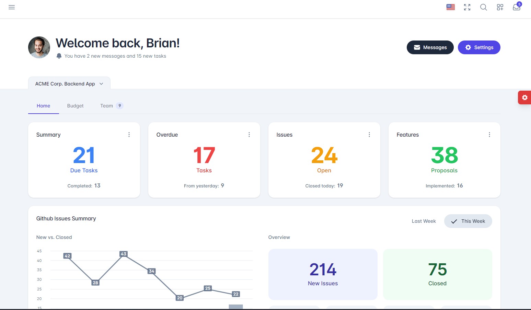Click the 17 overdue Tasks number
This screenshot has width=531, height=310.
point(204,155)
